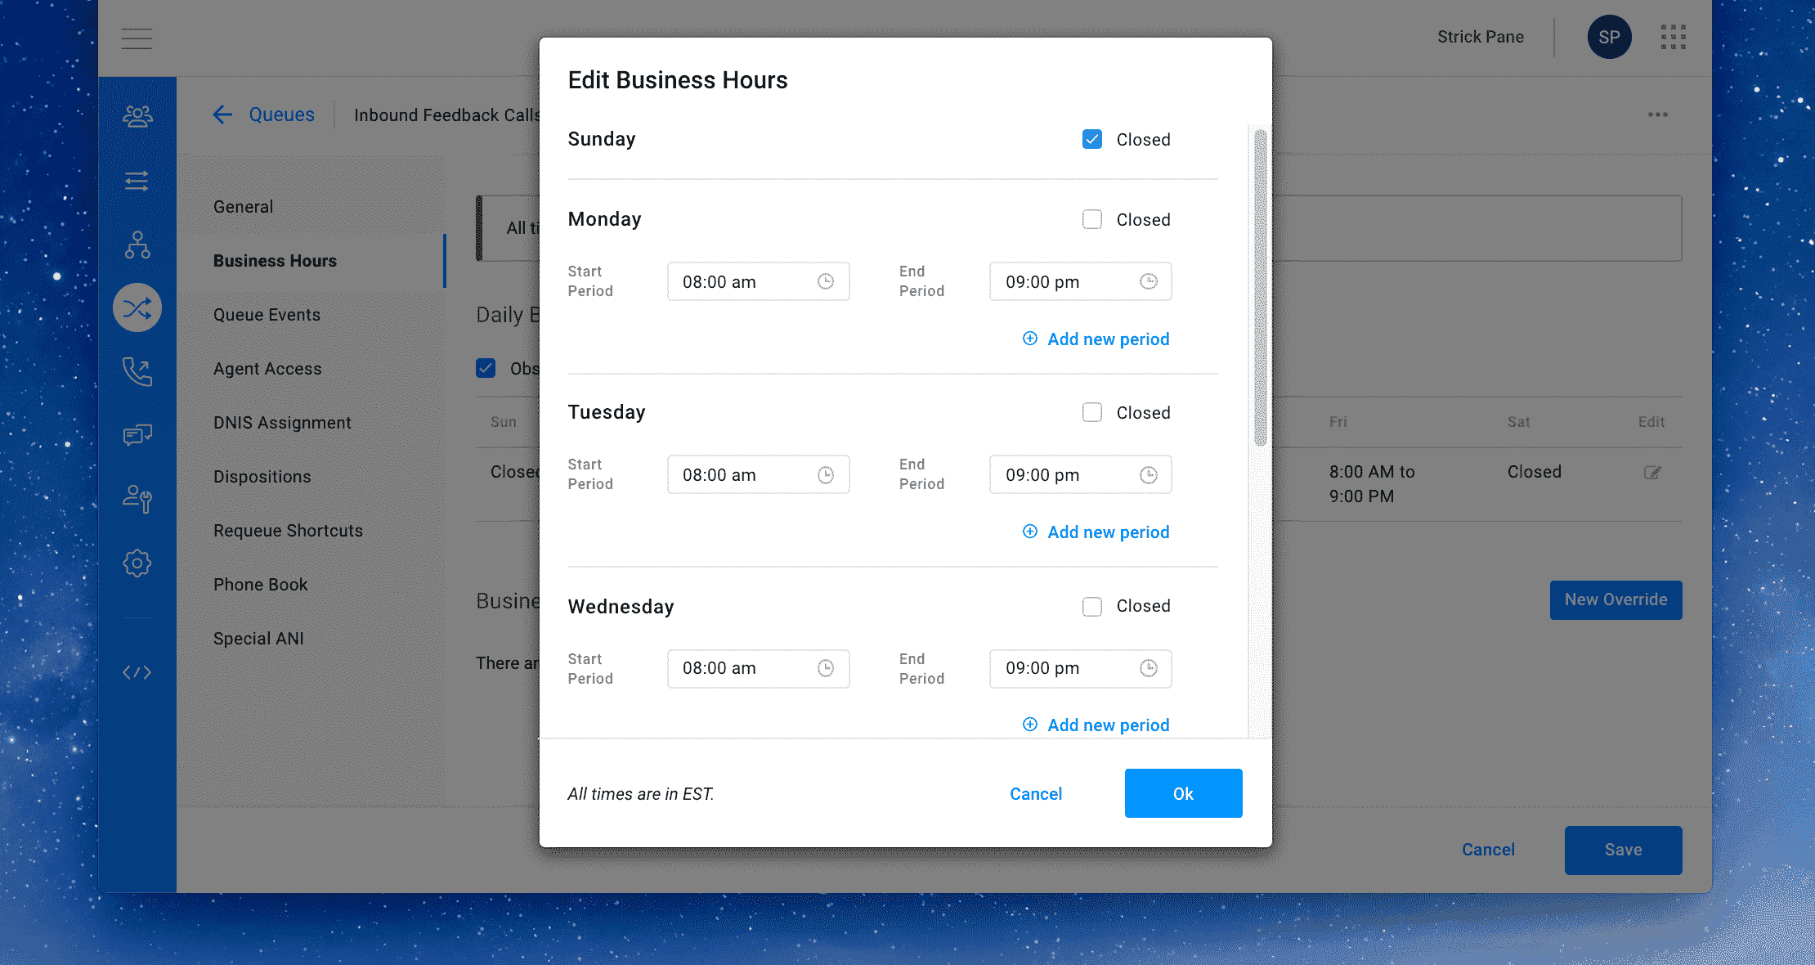Click the code brackets developer icon
This screenshot has width=1815, height=965.
coord(137,672)
